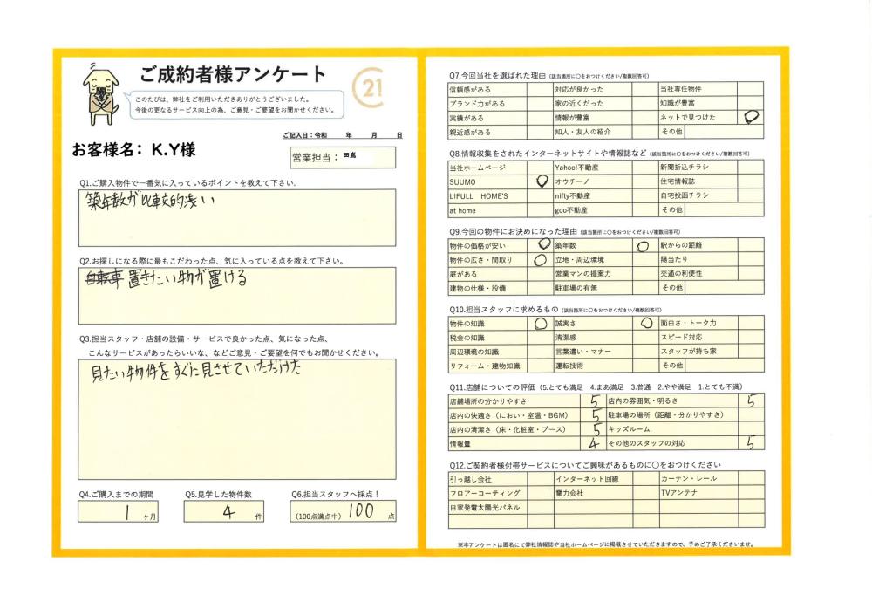Click the circle mark beside SUUMO
Viewport: 872px width, 616px height.
coord(542,181)
